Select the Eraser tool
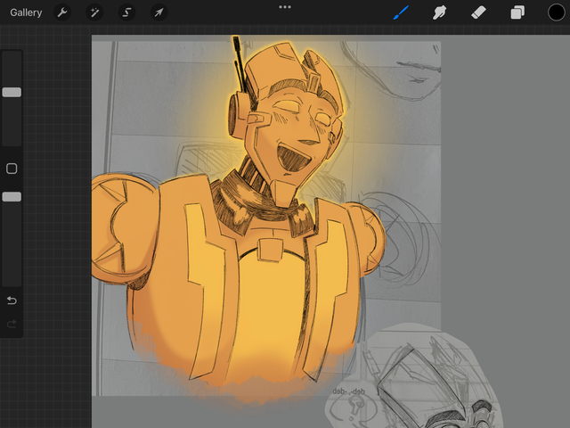 pos(478,12)
